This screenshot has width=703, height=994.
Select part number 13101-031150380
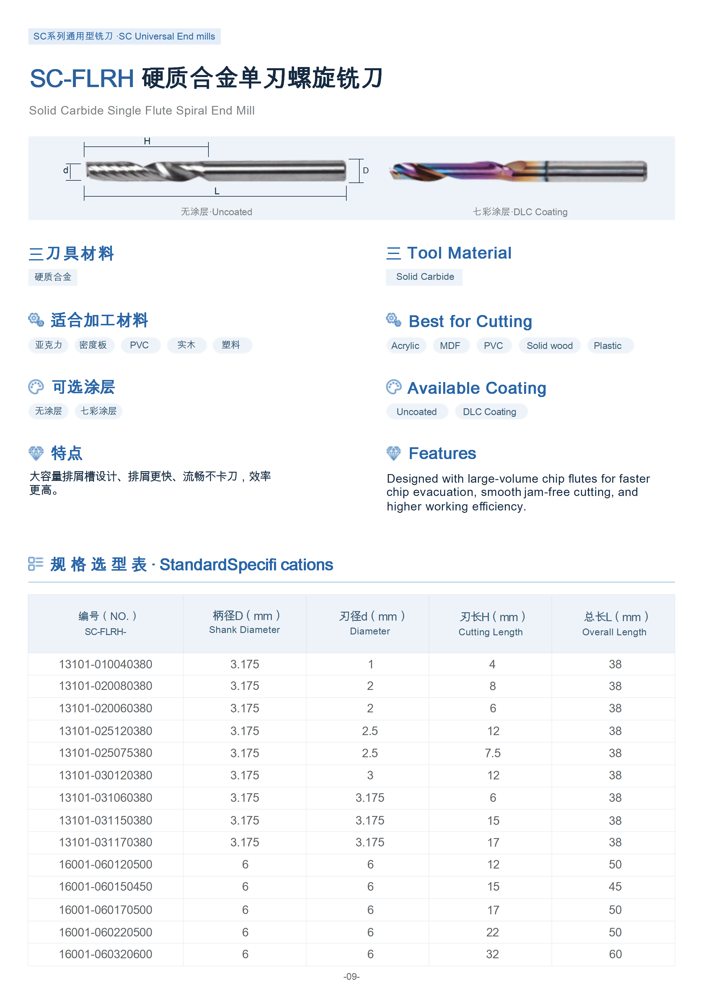106,820
